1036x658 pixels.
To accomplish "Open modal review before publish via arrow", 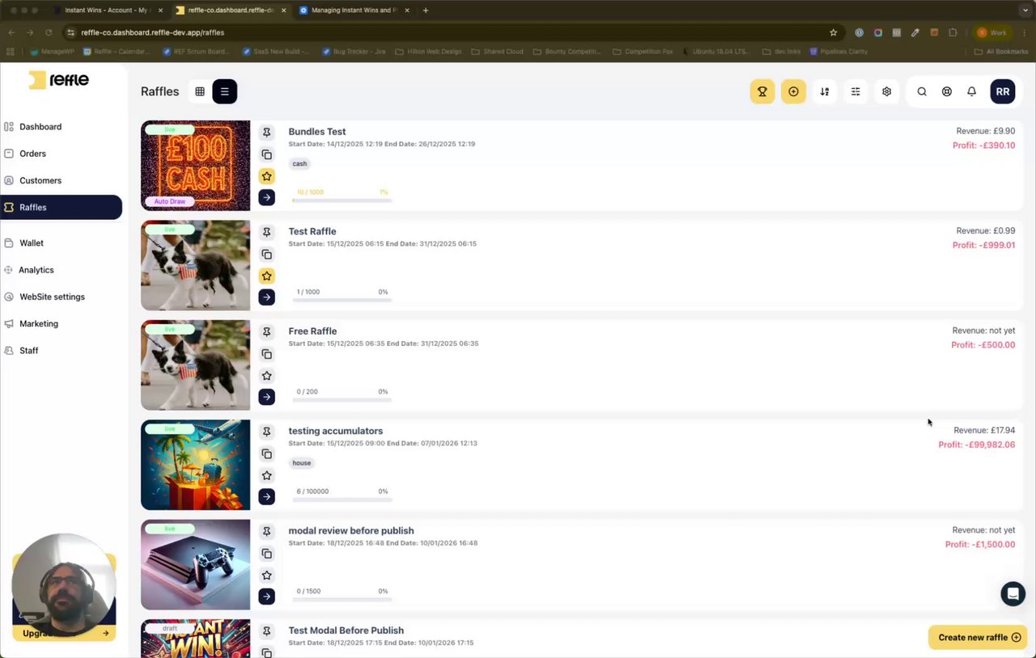I will [x=266, y=597].
